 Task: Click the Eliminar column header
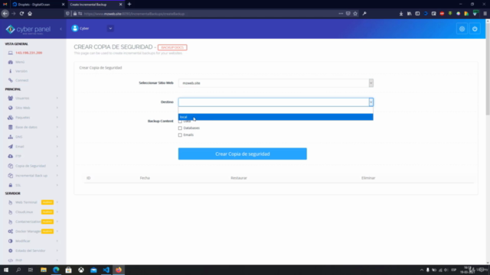pos(368,178)
